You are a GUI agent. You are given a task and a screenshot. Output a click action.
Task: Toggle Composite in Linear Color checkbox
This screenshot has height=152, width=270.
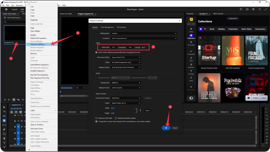tap(97, 122)
